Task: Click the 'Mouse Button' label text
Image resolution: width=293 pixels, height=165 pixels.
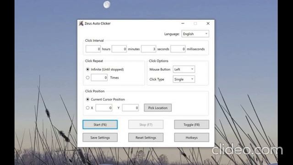Action: coord(160,69)
